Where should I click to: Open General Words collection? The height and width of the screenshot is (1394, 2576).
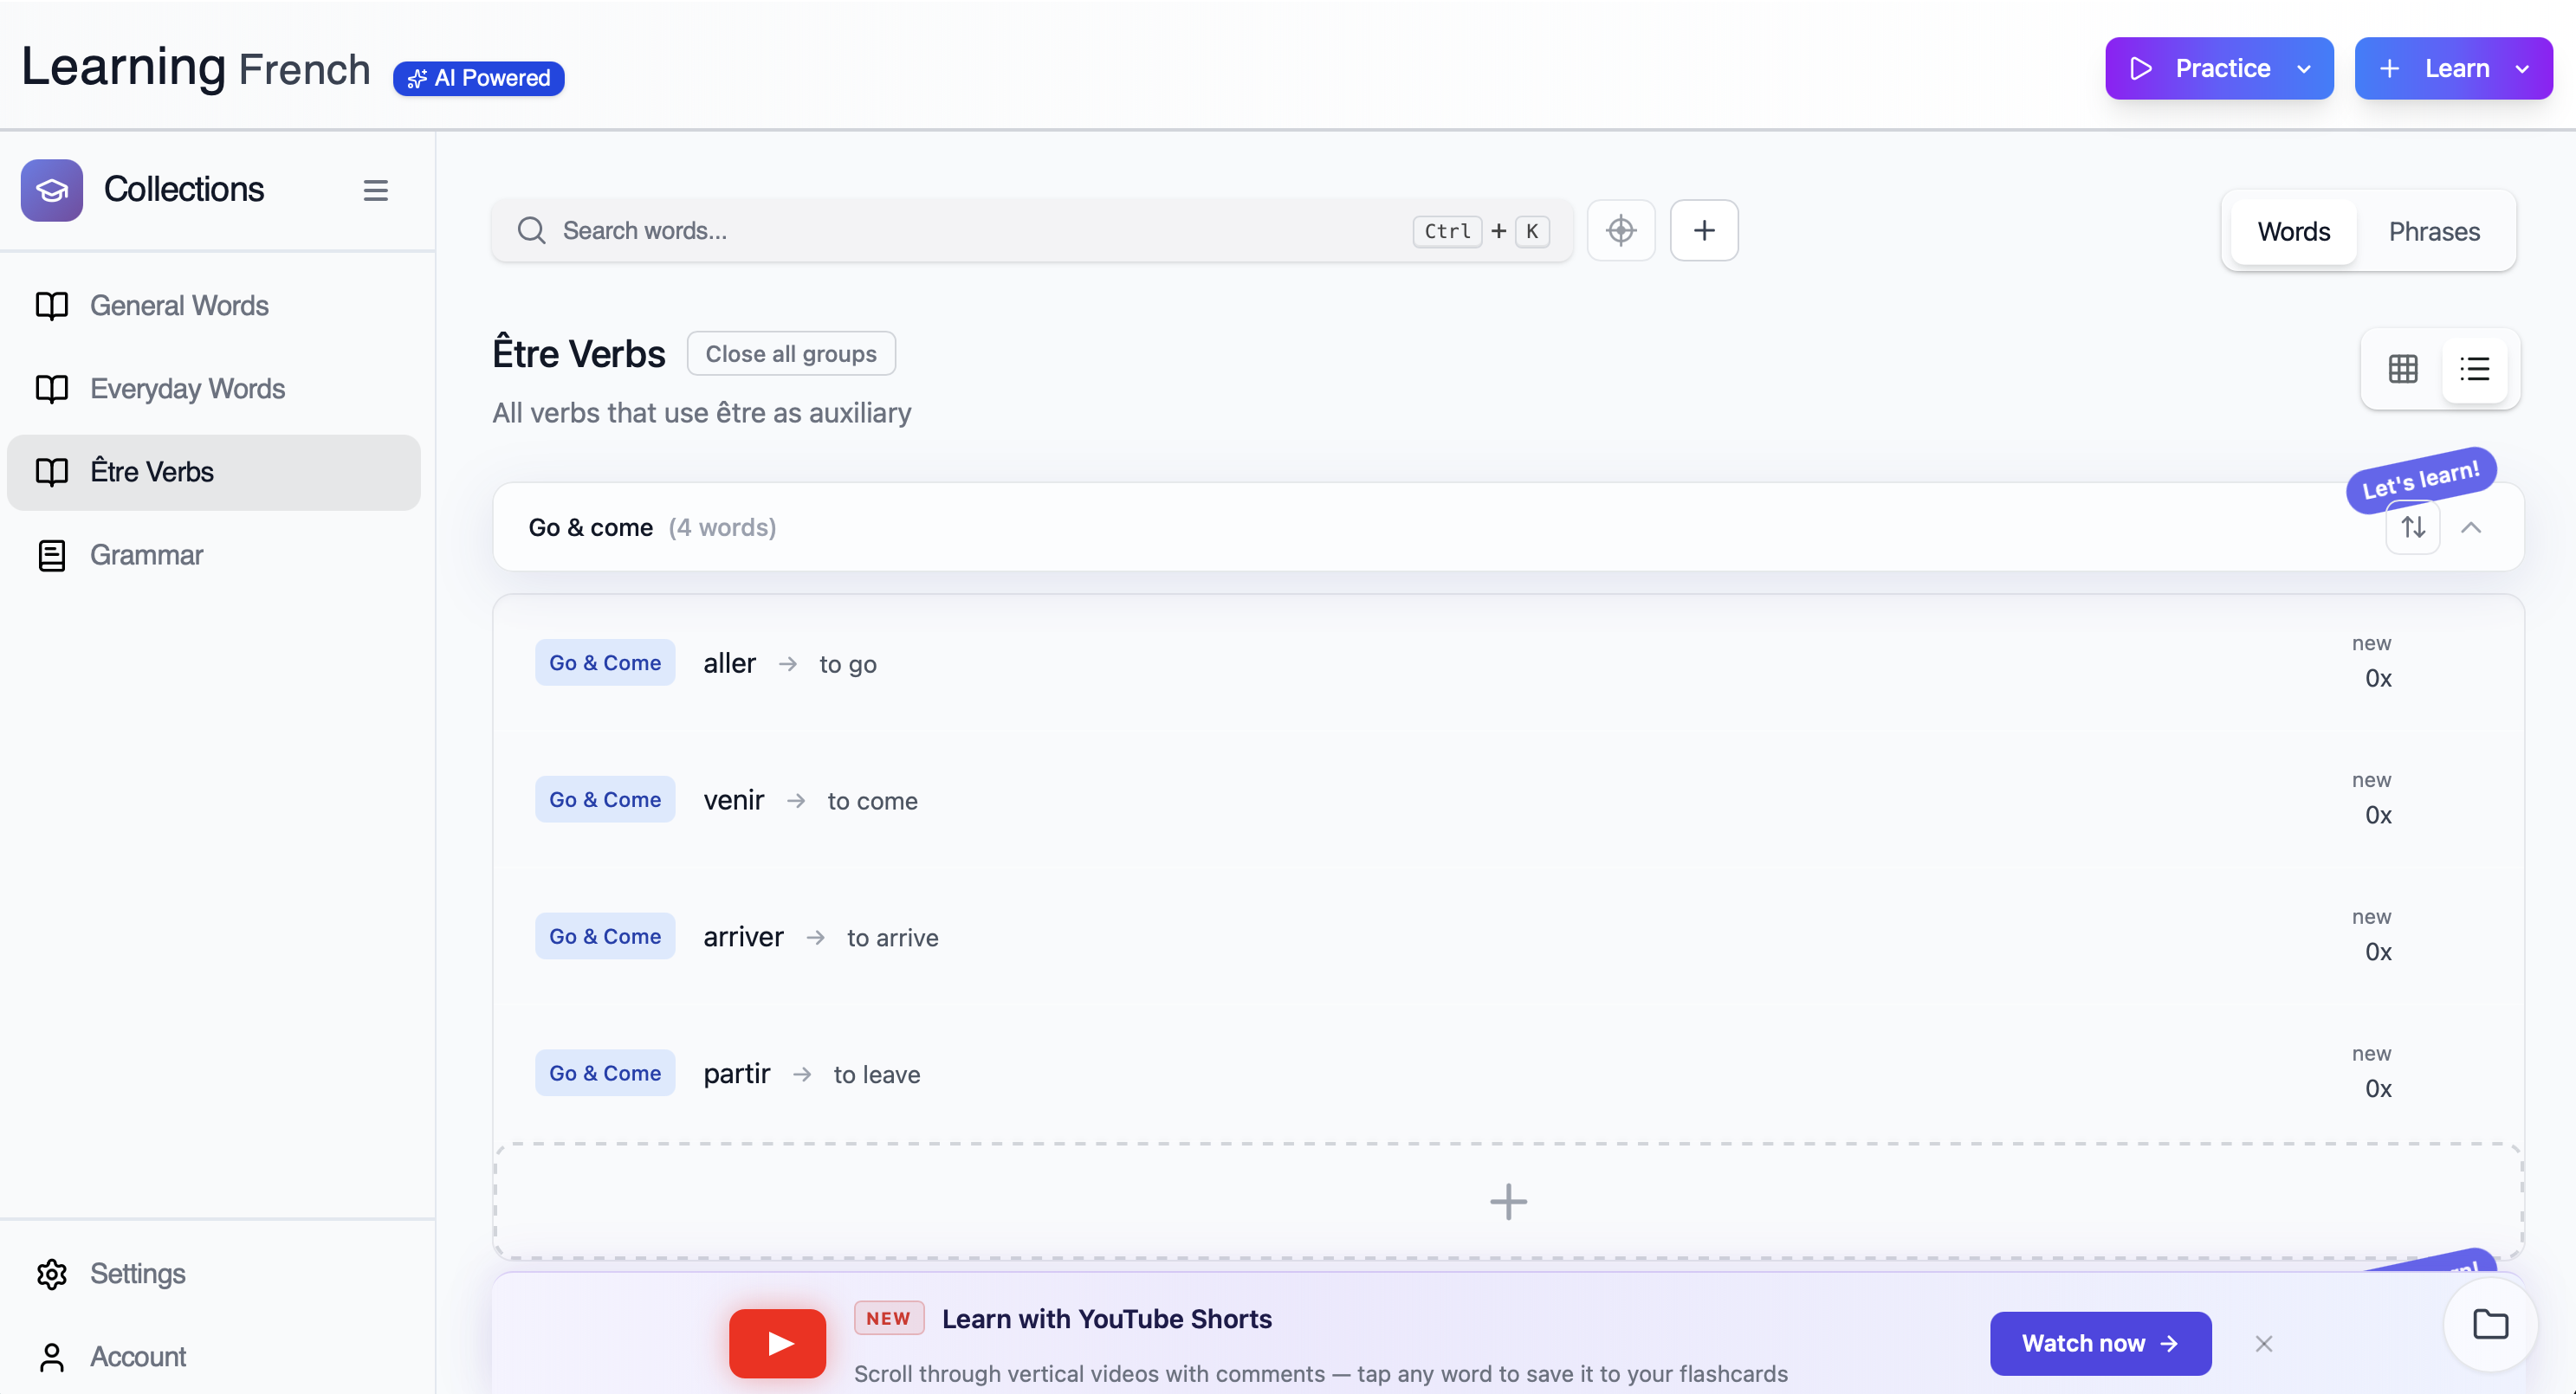[213, 306]
